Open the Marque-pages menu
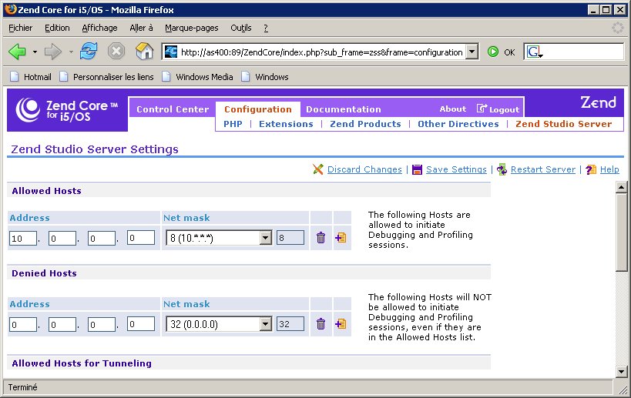631x398 pixels. (x=192, y=28)
